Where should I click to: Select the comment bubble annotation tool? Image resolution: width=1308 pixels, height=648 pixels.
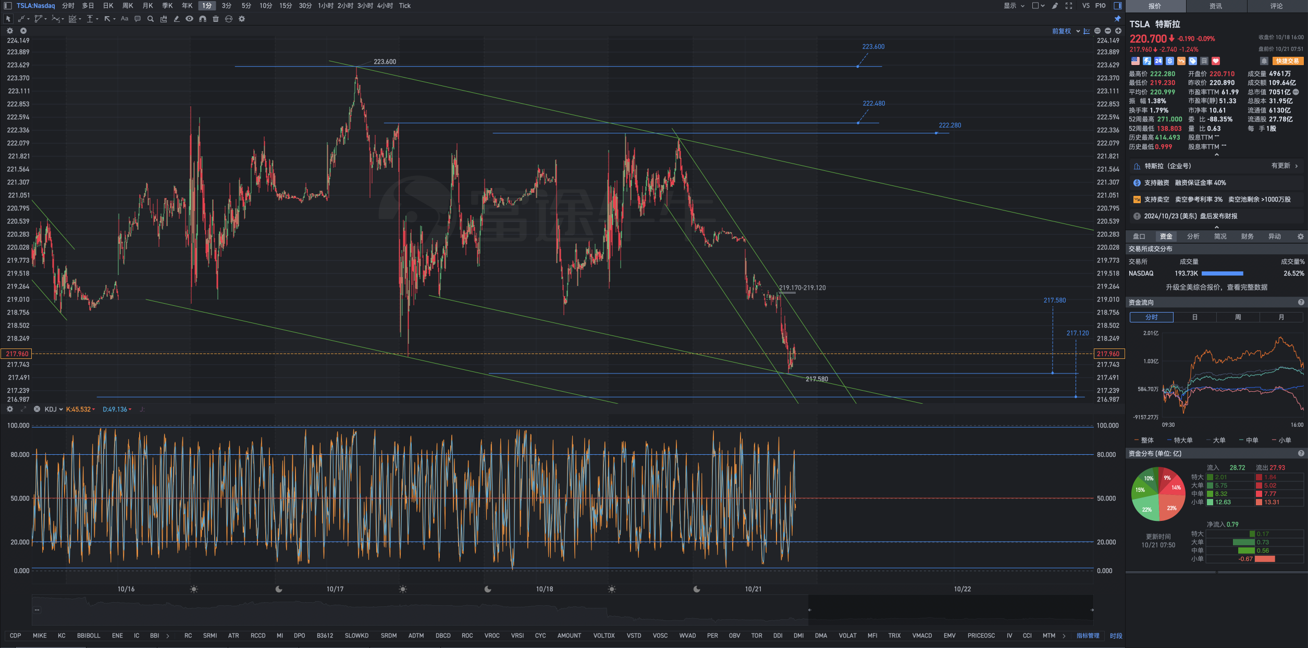(138, 19)
